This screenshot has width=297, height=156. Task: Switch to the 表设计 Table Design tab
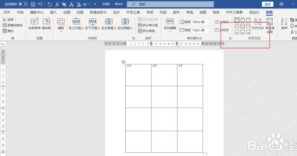(x=254, y=12)
